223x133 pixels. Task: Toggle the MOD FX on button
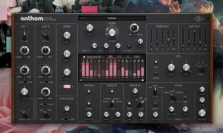[x=112, y=91]
